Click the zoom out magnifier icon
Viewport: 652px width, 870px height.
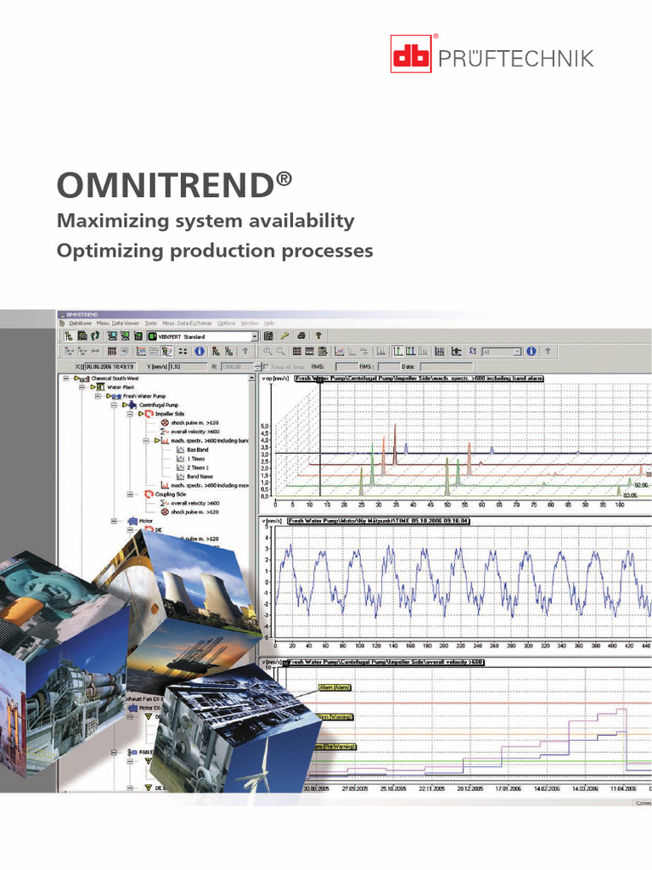(280, 351)
